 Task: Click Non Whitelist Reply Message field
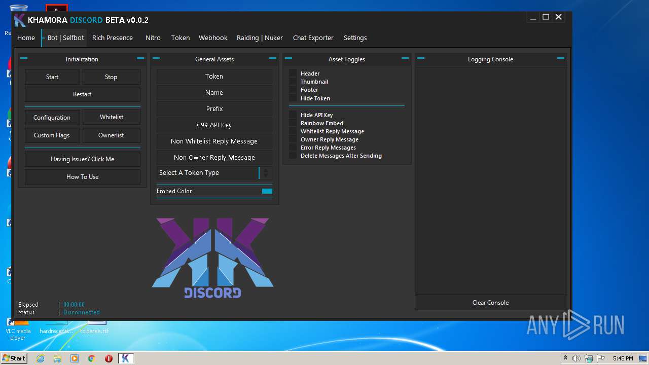click(214, 141)
